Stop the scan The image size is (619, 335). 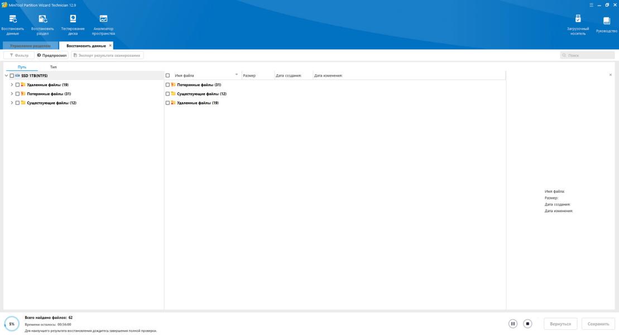point(527,323)
